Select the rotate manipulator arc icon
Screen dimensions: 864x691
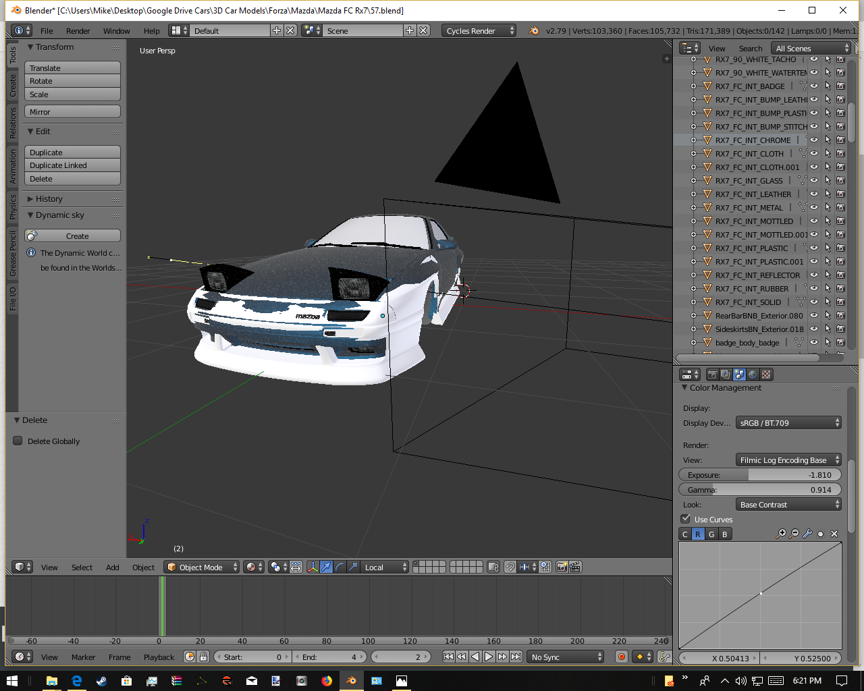point(340,567)
